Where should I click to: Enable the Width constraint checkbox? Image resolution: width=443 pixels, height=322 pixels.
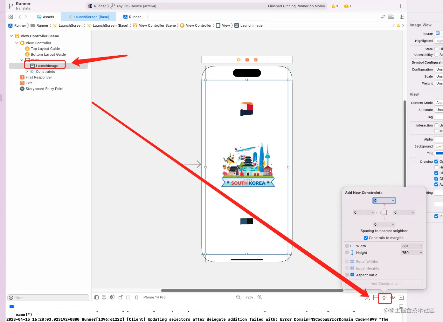[347, 246]
